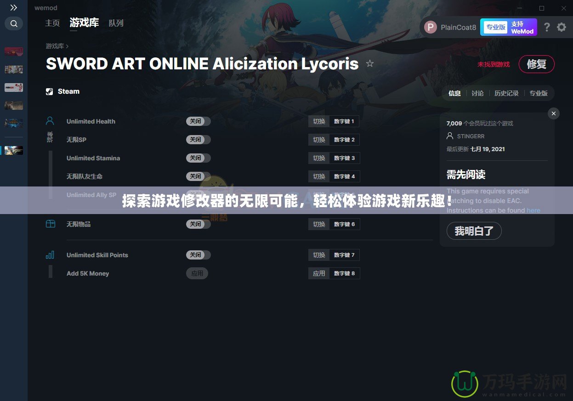Image resolution: width=573 pixels, height=401 pixels.
Task: Click the 修复 button
Action: [x=536, y=64]
